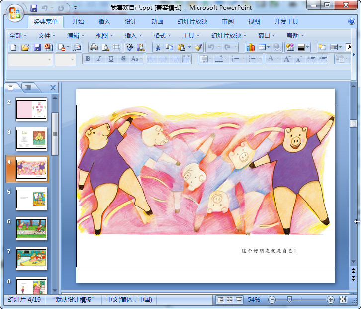Start slide show from status bar
Image resolution: width=361 pixels, height=309 pixels.
click(x=239, y=300)
